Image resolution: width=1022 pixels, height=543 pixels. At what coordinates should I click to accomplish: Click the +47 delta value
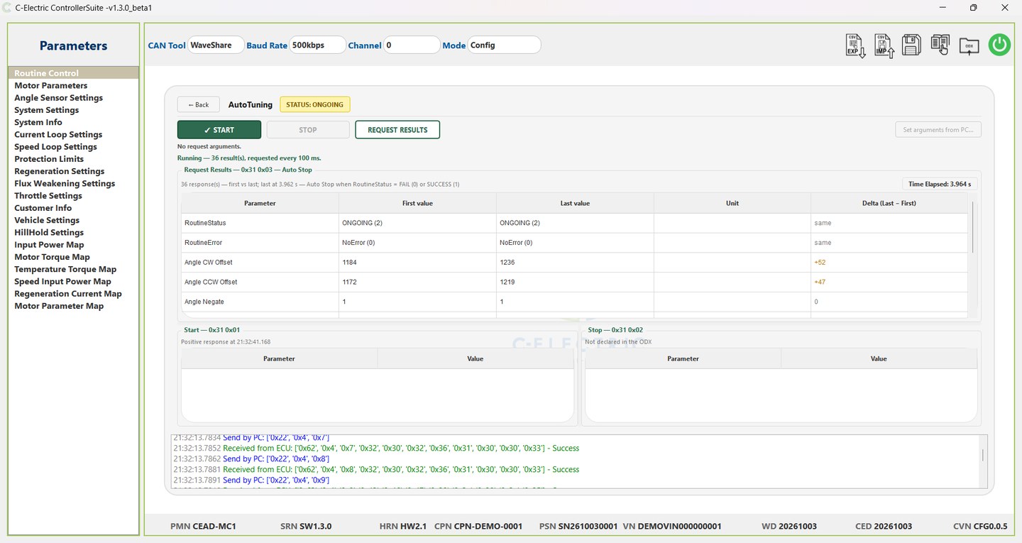820,282
